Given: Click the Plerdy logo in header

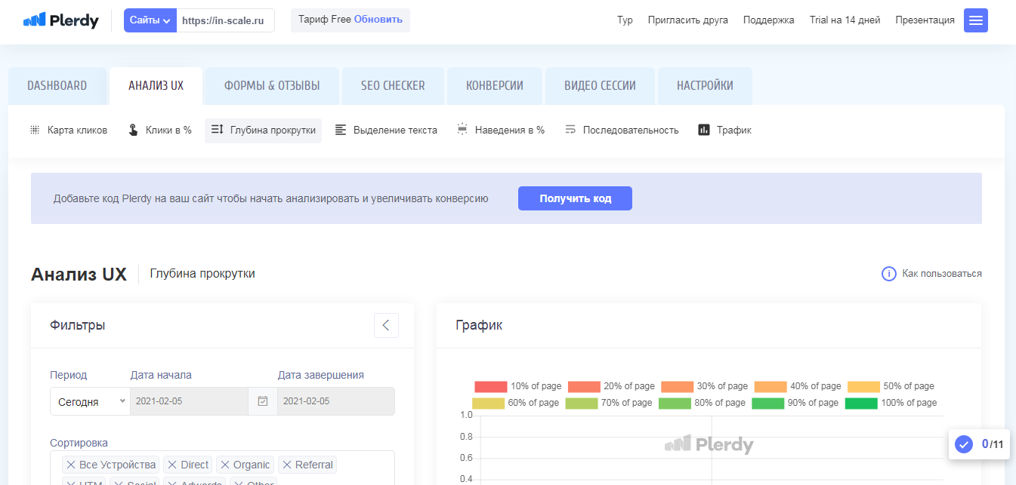Looking at the screenshot, I should point(61,20).
